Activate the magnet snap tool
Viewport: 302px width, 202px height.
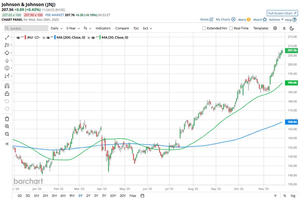pyautogui.click(x=7, y=86)
